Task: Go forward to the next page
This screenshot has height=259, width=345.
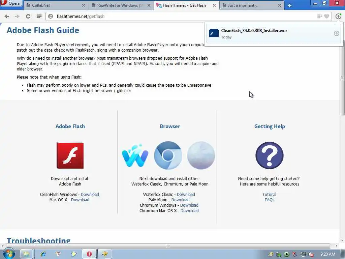Action: (x=17, y=16)
